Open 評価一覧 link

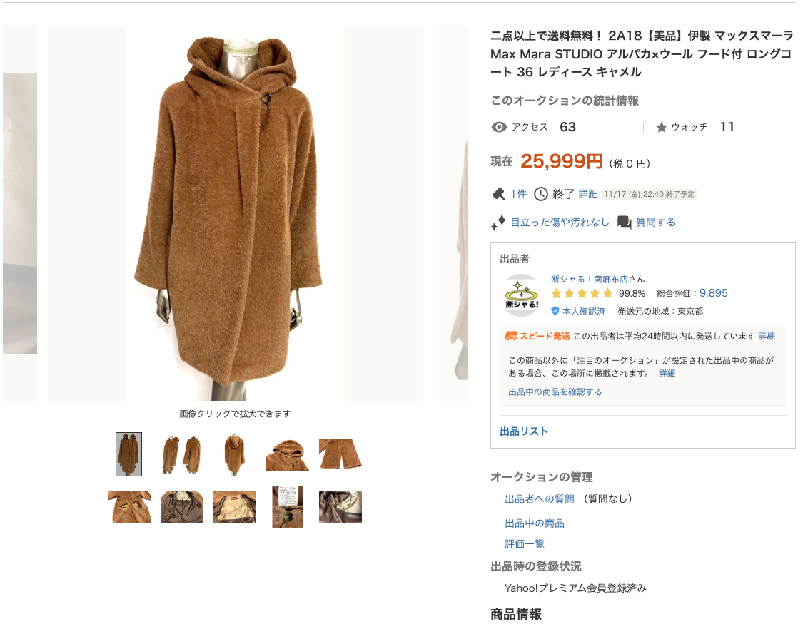pos(525,544)
